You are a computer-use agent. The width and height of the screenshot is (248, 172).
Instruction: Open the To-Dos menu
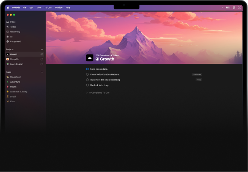[48, 7]
